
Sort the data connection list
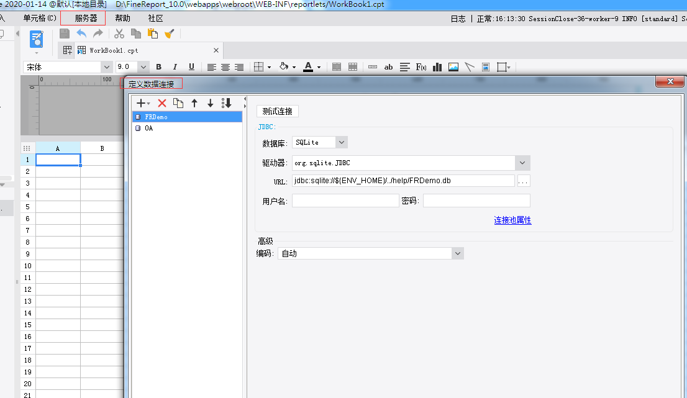(226, 103)
